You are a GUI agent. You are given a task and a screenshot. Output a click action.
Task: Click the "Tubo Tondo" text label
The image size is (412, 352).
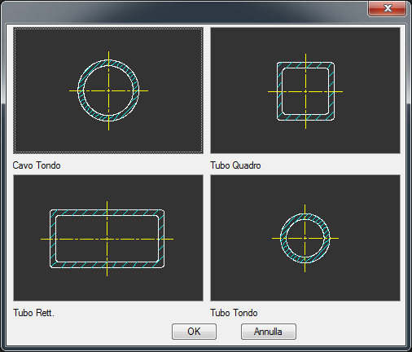coord(234,313)
